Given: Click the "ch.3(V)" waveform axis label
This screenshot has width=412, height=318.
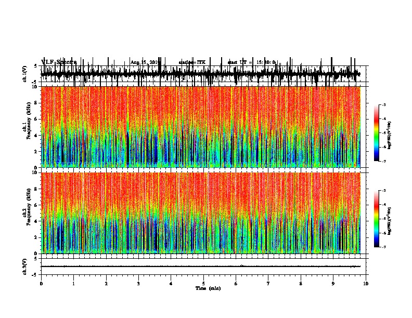Looking at the screenshot, I should pyautogui.click(x=25, y=267).
